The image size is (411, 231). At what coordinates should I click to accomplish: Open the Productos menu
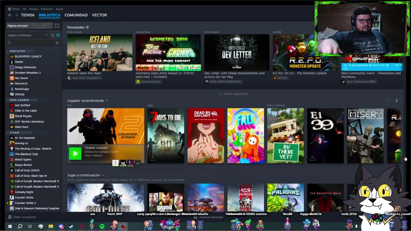pos(47,9)
